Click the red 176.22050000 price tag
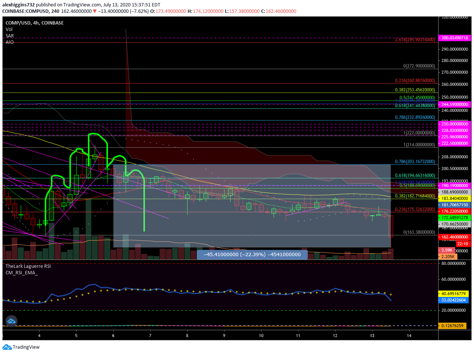The image size is (474, 354). 456,211
